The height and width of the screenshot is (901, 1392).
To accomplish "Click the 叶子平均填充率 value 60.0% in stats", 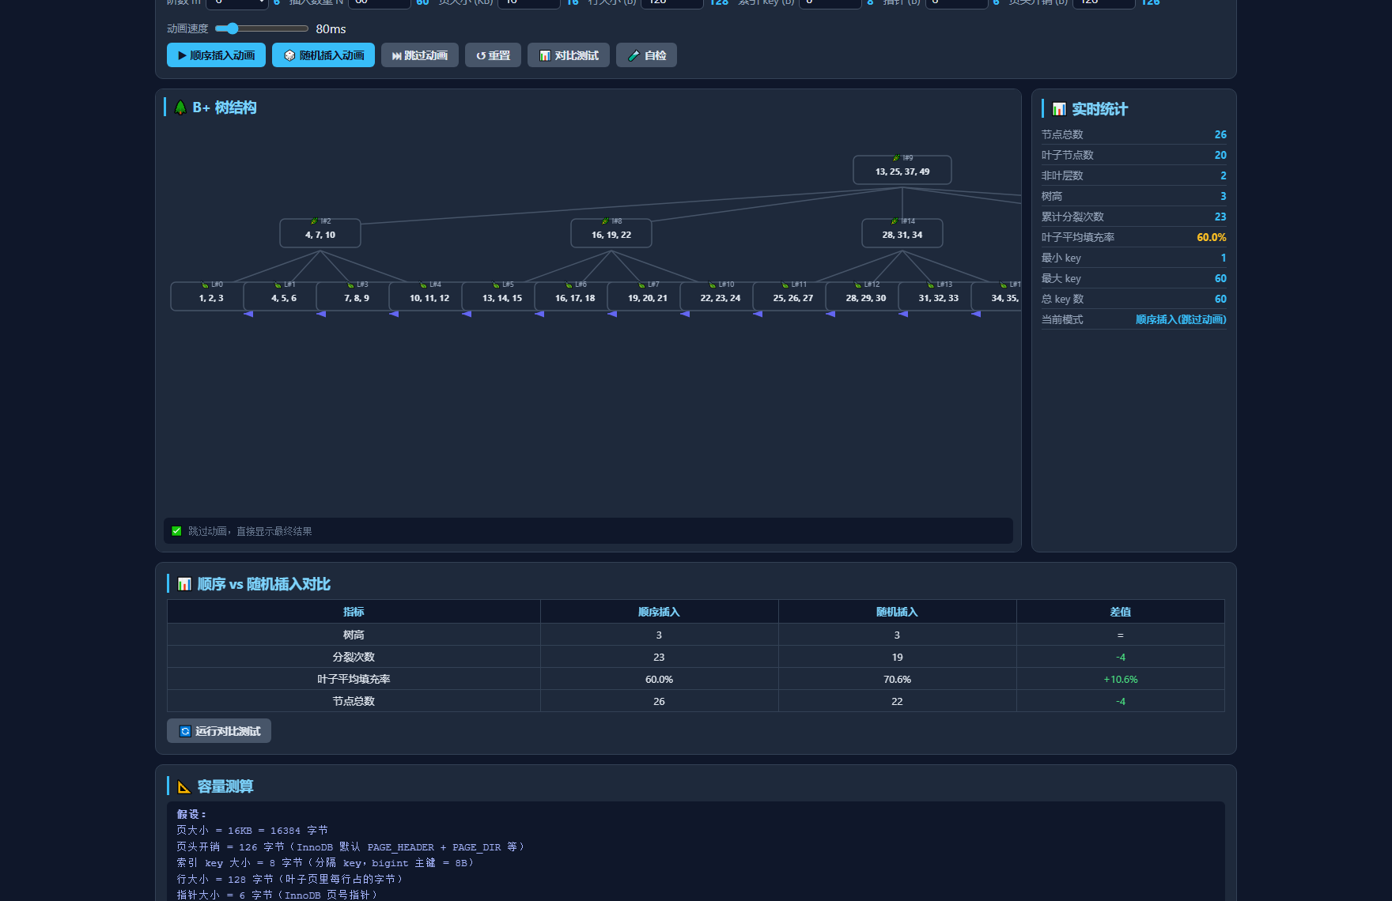I will tap(1212, 237).
